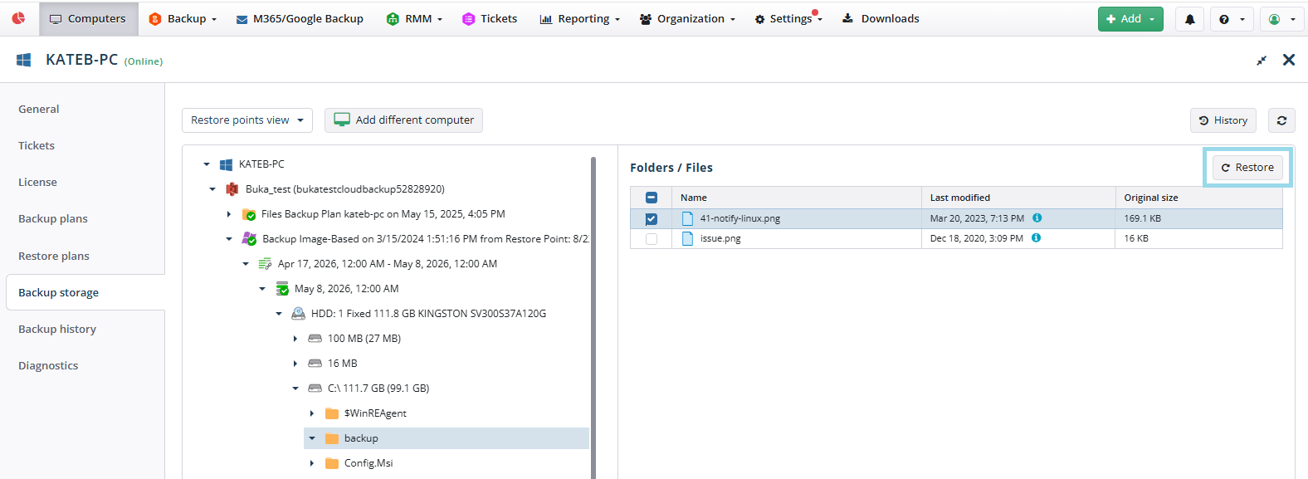The width and height of the screenshot is (1308, 479).
Task: Click the C:\ volume drive icon
Action: coord(315,389)
